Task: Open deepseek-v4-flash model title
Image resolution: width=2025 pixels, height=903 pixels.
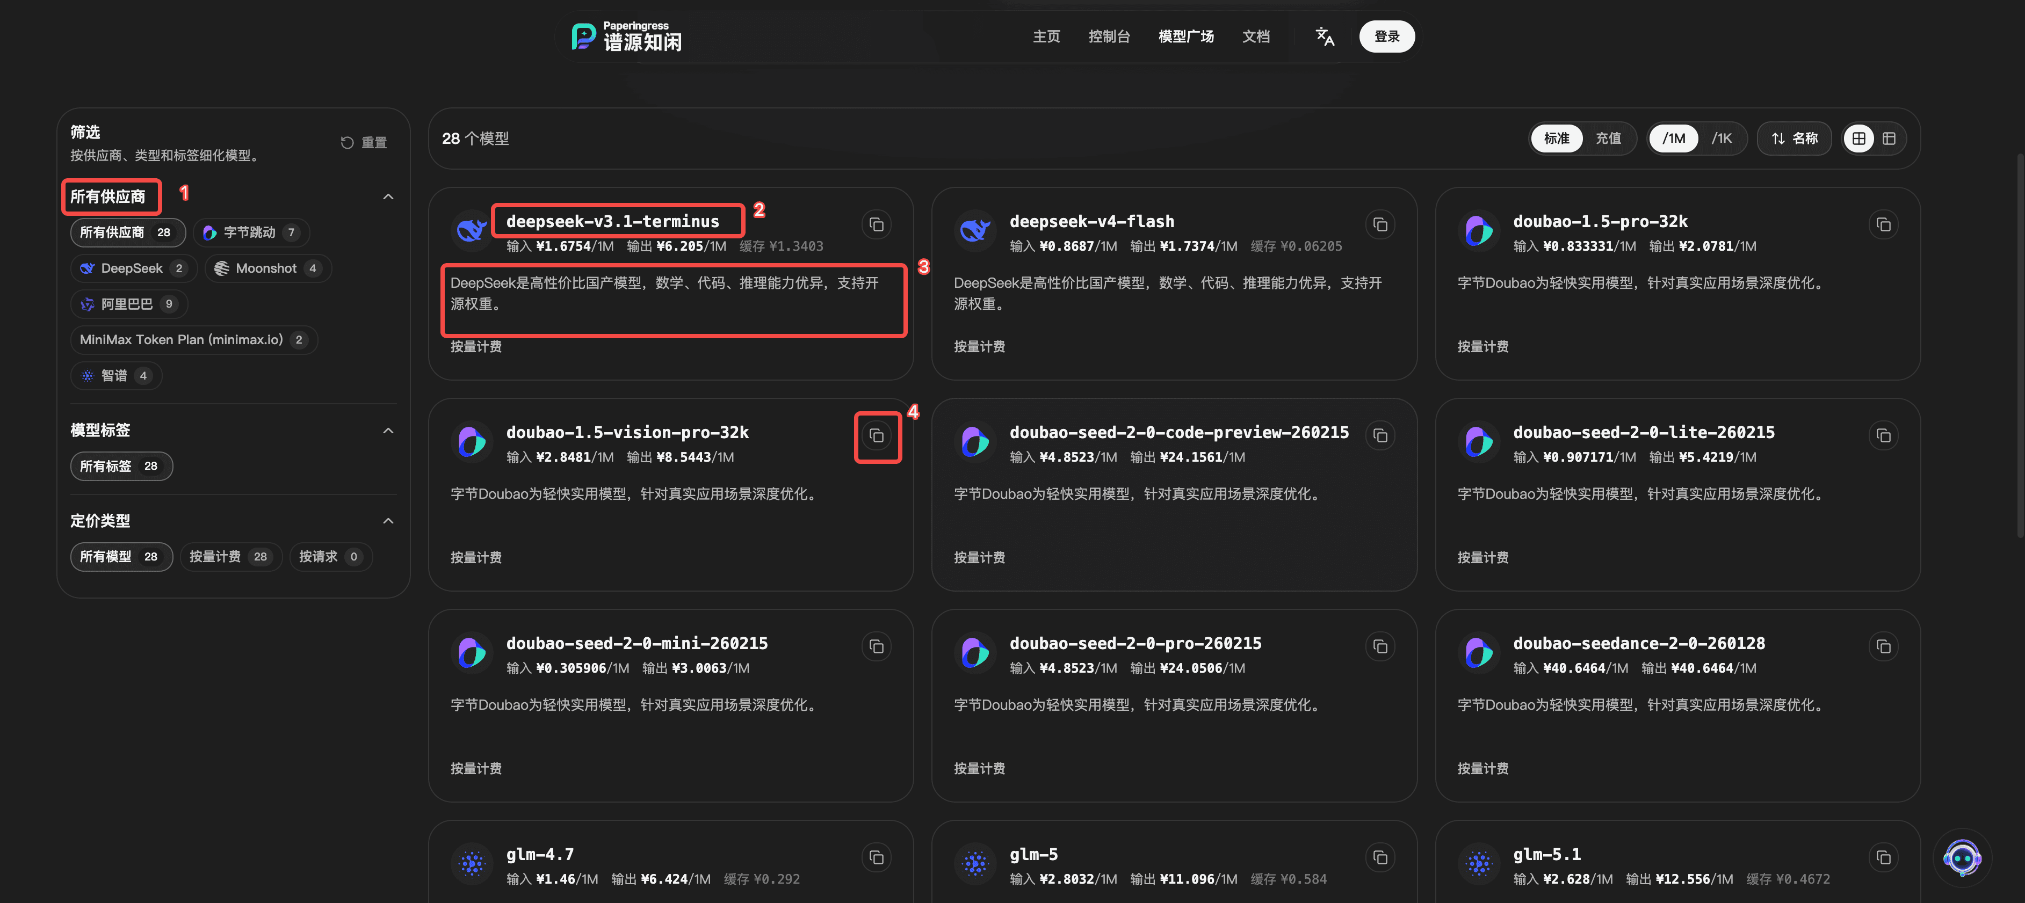Action: (x=1091, y=221)
